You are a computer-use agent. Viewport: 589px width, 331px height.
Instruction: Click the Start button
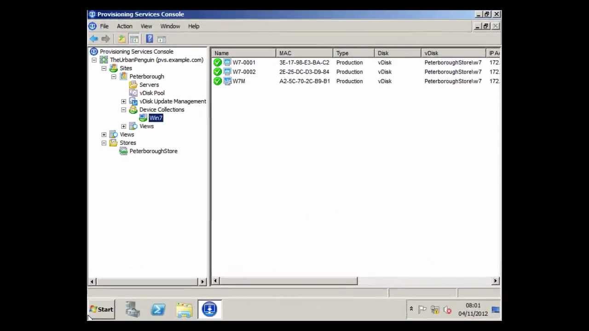101,309
